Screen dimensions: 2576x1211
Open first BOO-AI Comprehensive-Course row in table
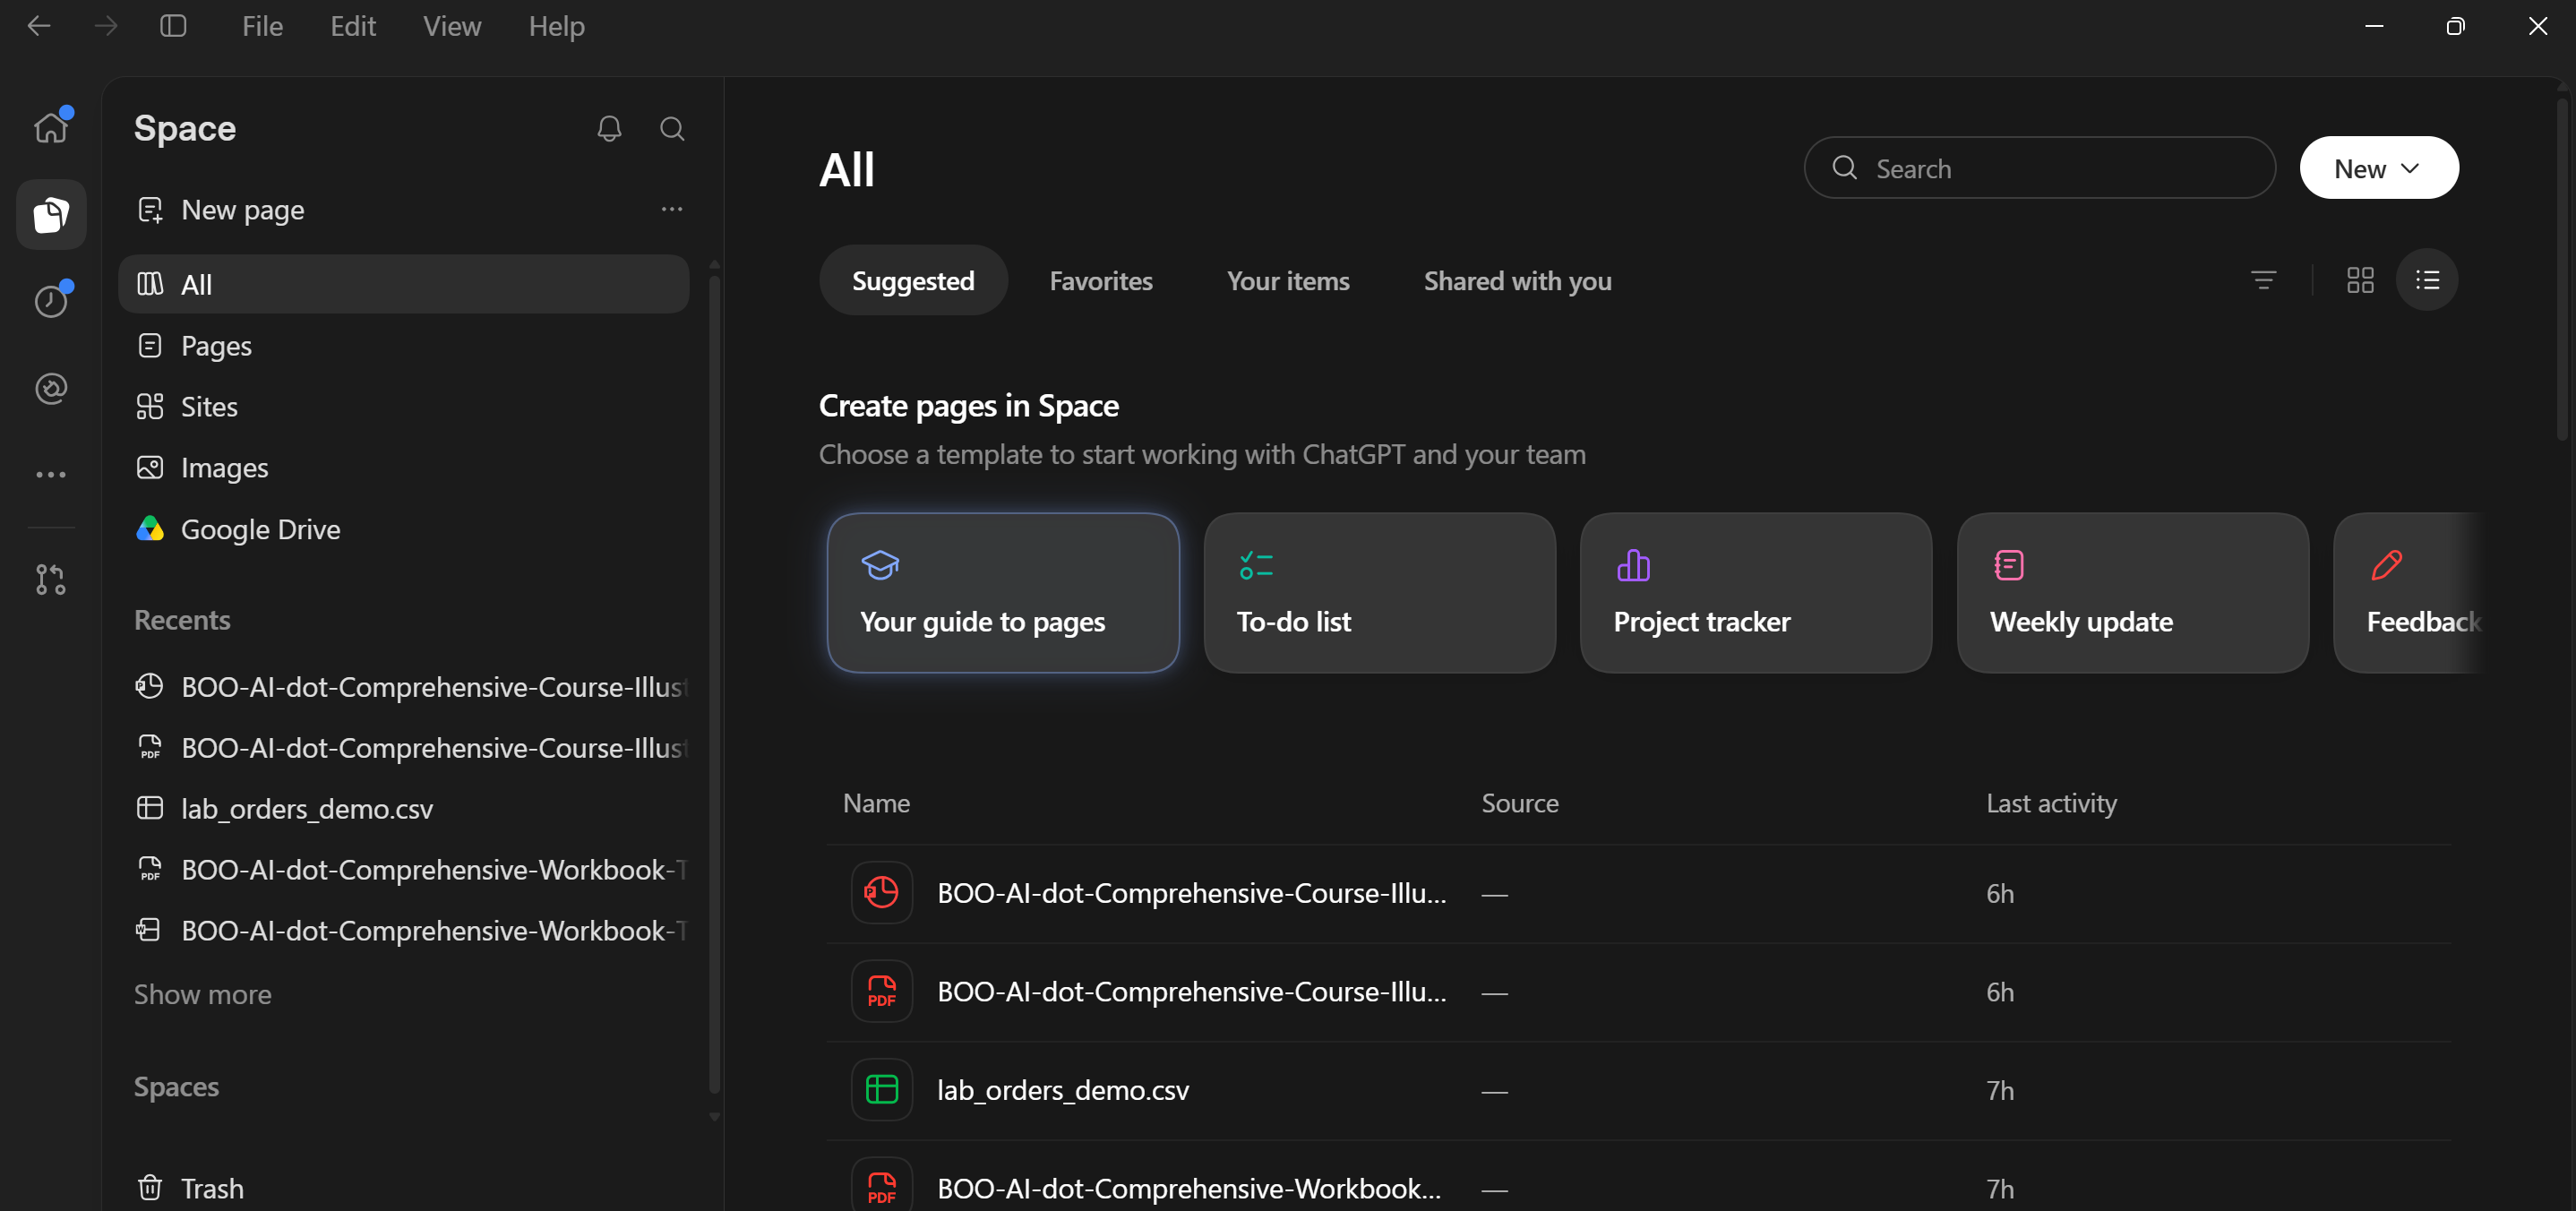click(x=1638, y=893)
